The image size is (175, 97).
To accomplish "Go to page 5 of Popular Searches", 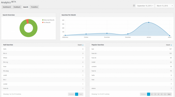I will (162, 94).
